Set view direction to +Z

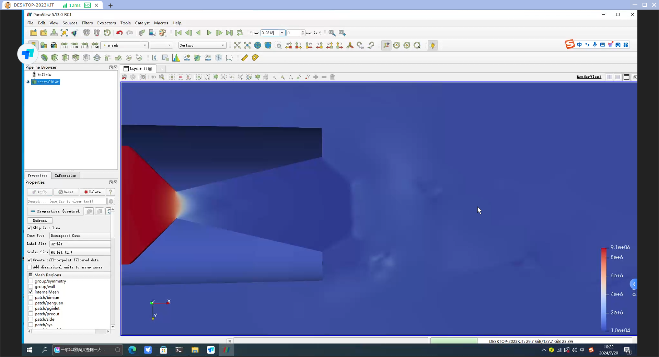tap(329, 45)
